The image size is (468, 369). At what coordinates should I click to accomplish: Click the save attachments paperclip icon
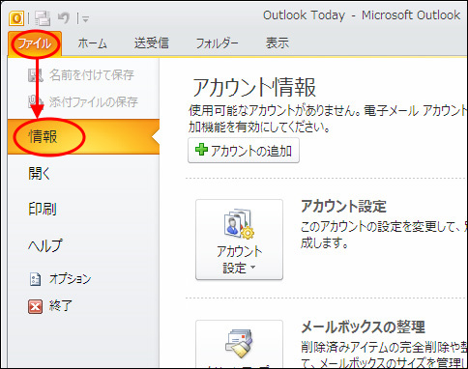pyautogui.click(x=35, y=101)
